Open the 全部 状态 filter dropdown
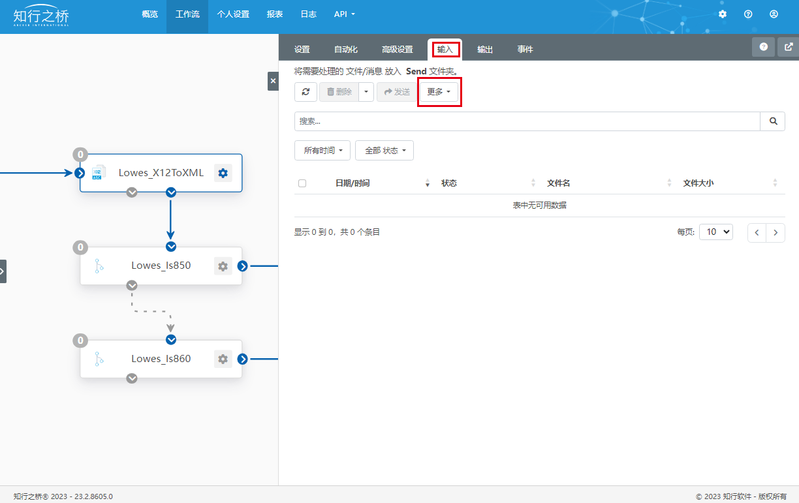Image resolution: width=799 pixels, height=503 pixels. click(x=384, y=151)
